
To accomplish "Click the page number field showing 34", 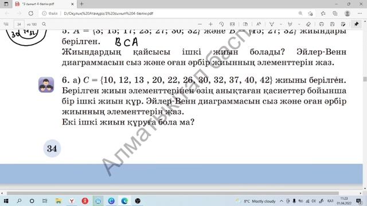I will click(x=19, y=24).
